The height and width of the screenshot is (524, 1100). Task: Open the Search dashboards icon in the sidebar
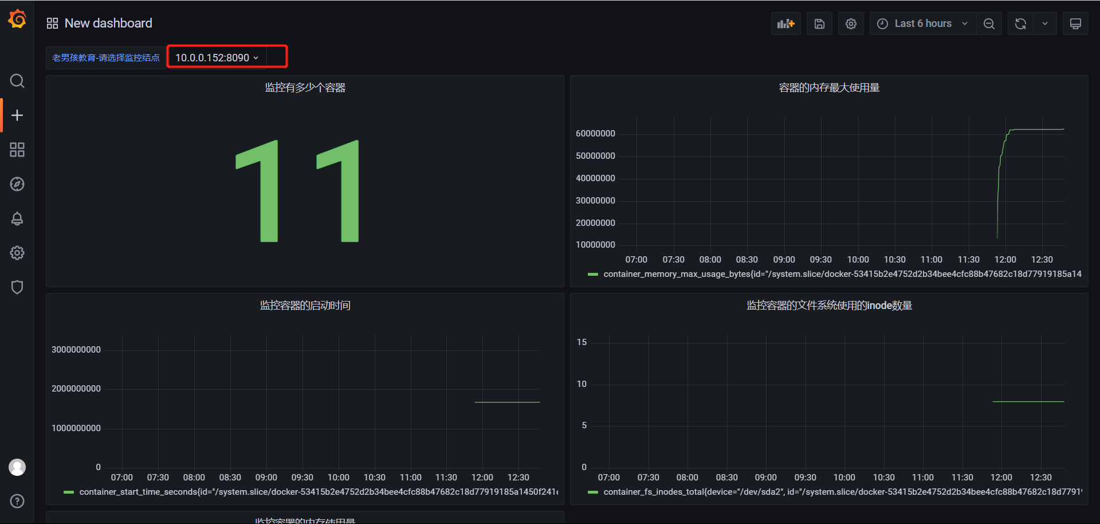[17, 81]
